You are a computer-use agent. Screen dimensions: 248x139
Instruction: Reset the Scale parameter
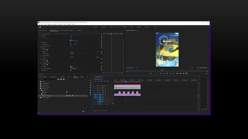coord(102,37)
